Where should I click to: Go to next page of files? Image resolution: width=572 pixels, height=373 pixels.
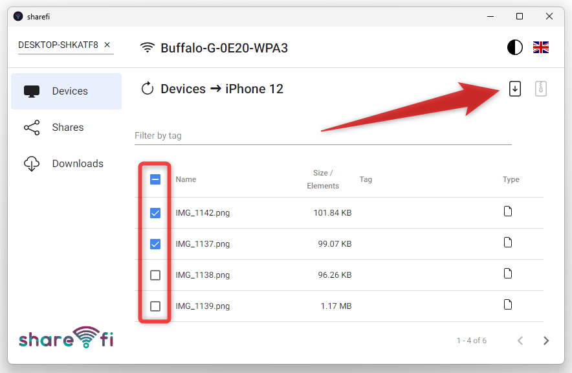pos(545,341)
